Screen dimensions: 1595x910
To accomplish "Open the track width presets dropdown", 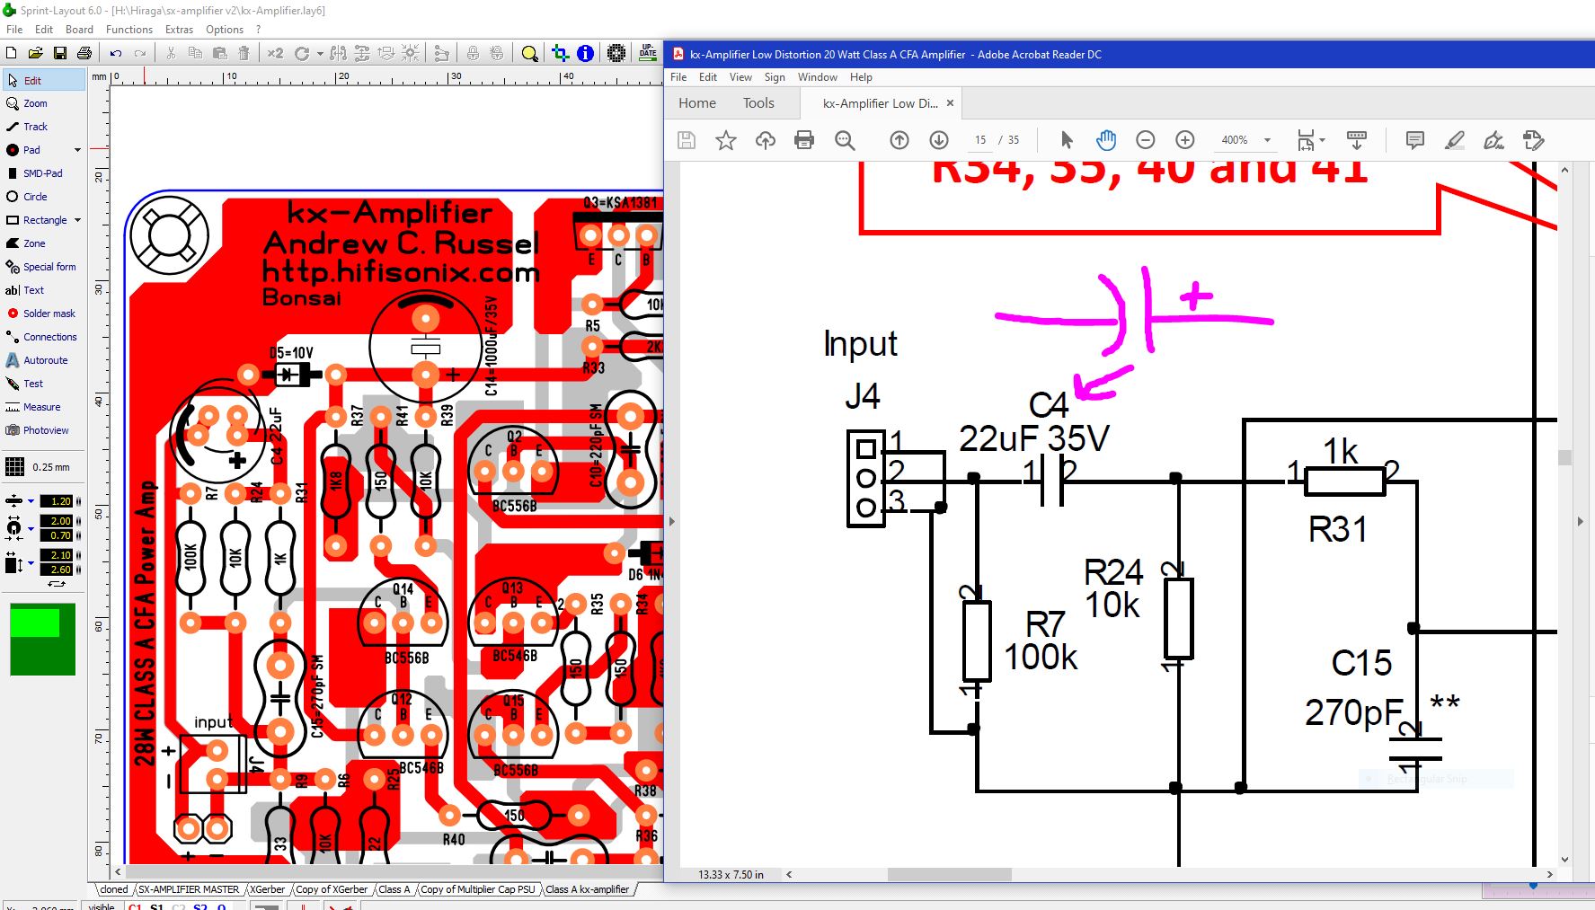I will point(31,501).
